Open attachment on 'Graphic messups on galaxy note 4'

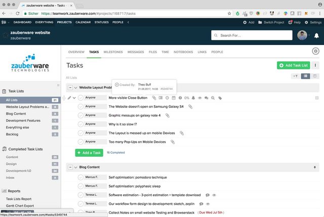168,116
